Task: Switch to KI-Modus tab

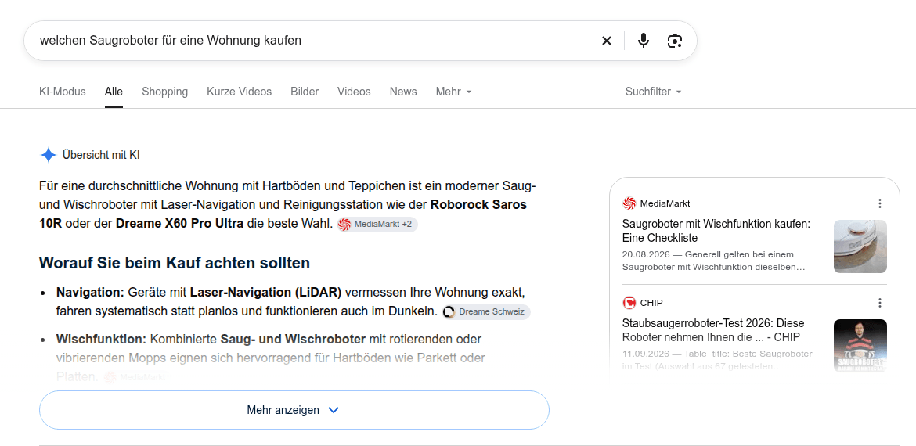Action: point(63,92)
